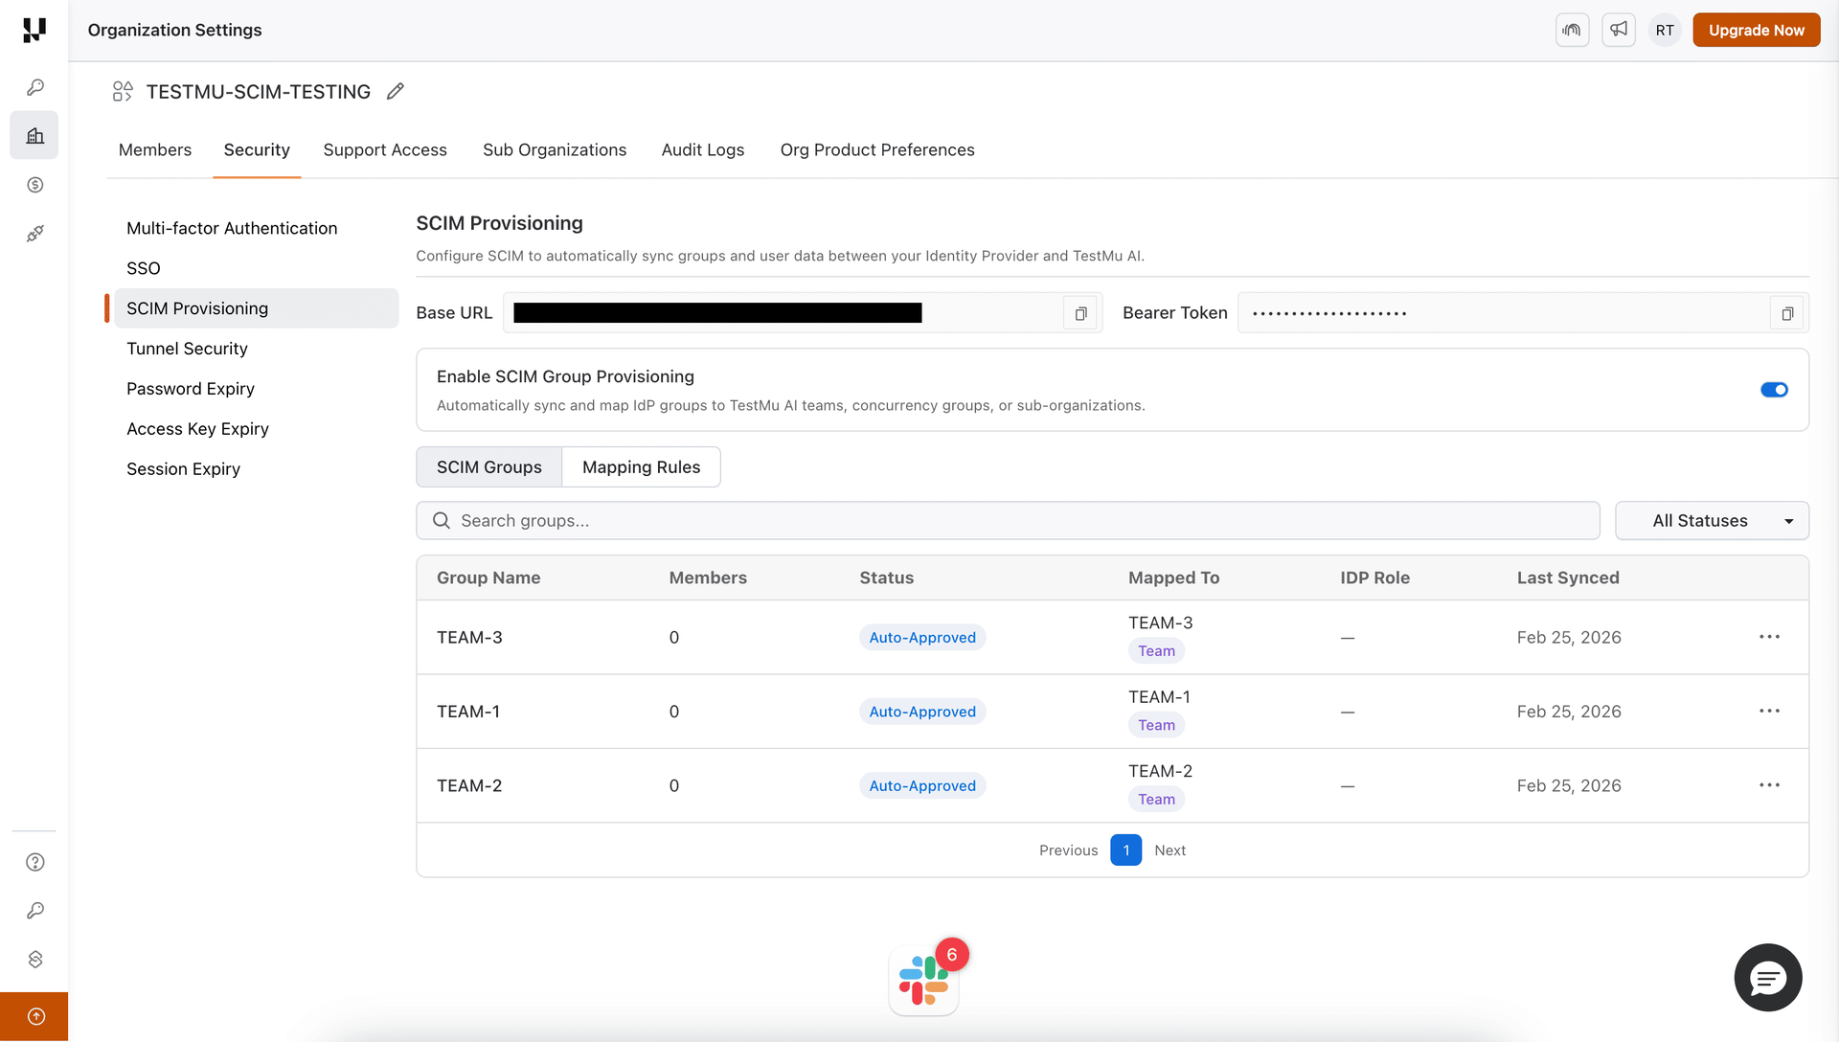Copy the Base URL using the copy icon

1080,313
